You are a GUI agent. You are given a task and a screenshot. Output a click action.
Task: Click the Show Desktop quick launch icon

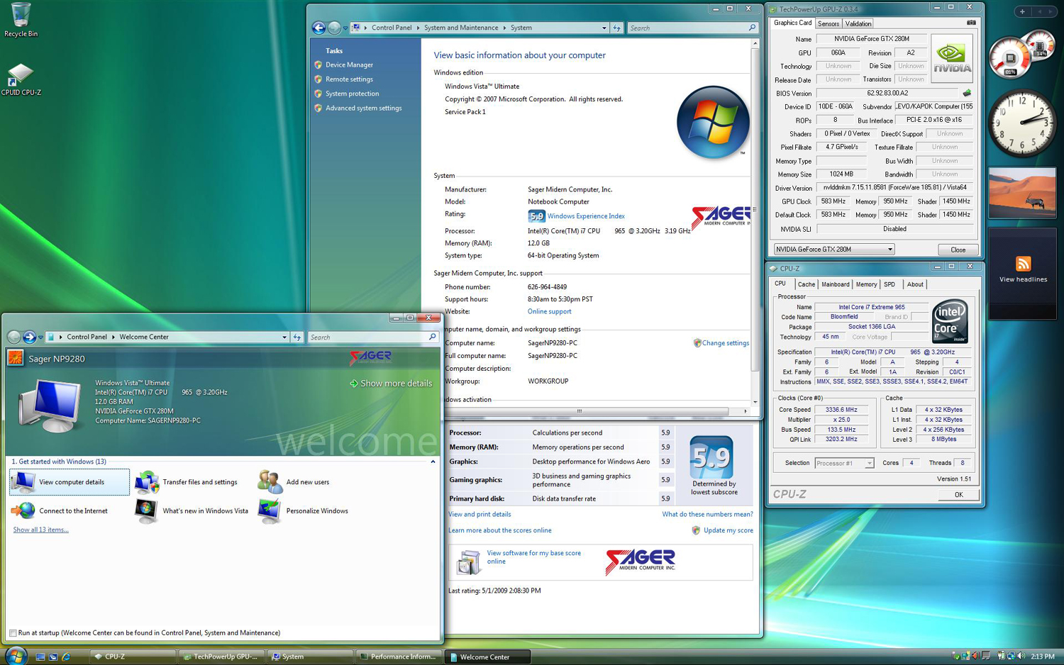point(40,656)
